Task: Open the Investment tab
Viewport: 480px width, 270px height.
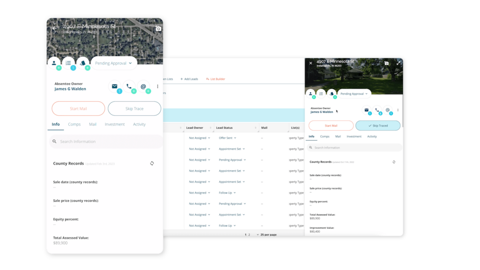Action: tap(114, 124)
